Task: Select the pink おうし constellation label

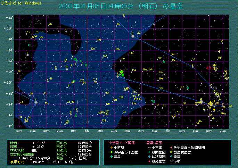Action: [211, 68]
